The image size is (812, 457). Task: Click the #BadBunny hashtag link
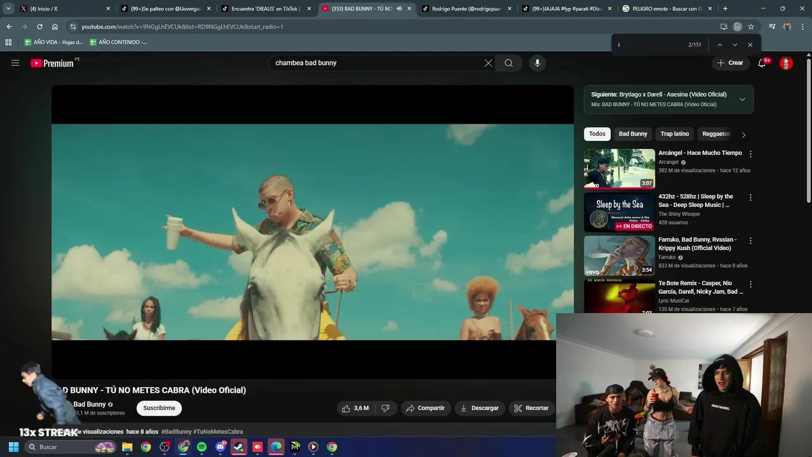click(x=176, y=432)
